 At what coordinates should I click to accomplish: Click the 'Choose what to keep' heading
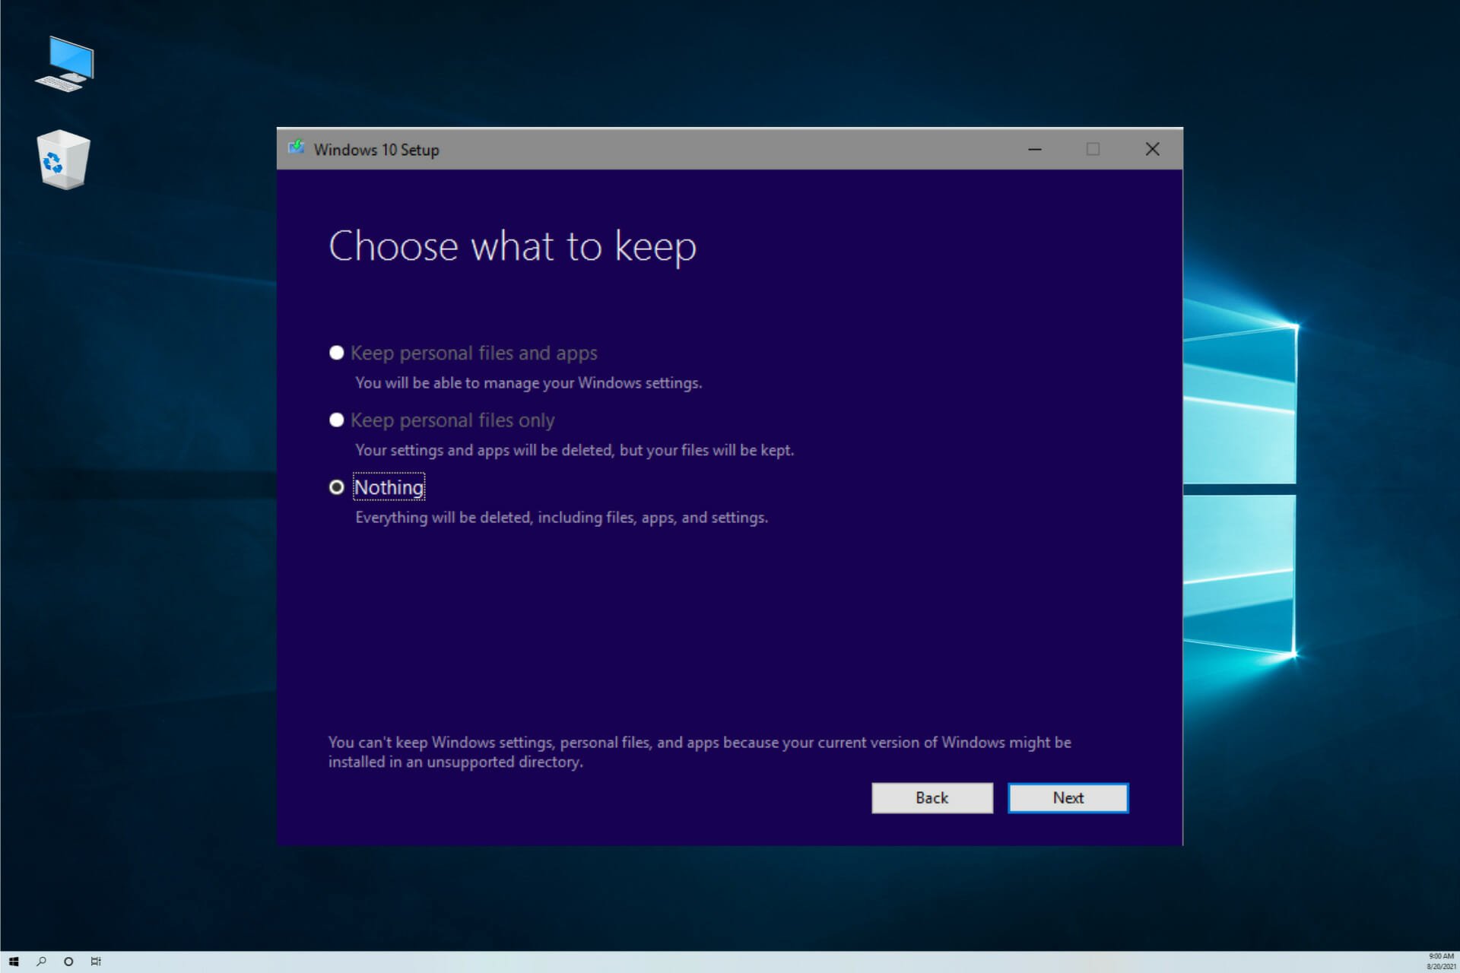point(513,246)
